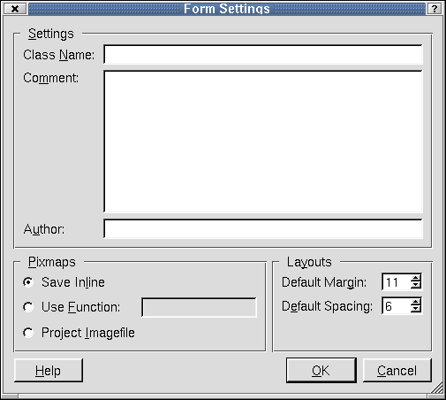Focus the Comment text area
The image size is (446, 400).
click(x=263, y=142)
